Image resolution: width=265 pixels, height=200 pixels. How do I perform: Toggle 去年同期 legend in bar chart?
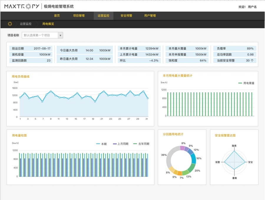[141, 144]
